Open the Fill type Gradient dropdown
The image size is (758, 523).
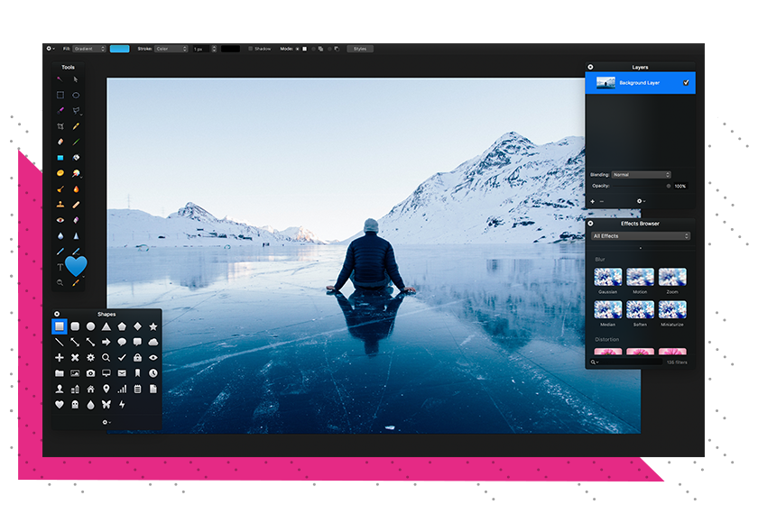(x=89, y=49)
